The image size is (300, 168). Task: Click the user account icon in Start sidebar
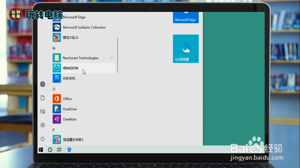(x=43, y=84)
